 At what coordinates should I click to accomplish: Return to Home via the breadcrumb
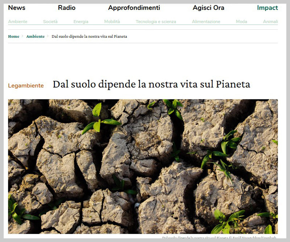click(14, 37)
